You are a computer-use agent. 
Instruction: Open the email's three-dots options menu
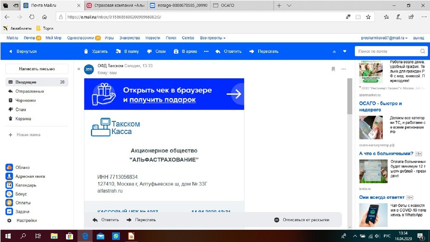coord(343,69)
